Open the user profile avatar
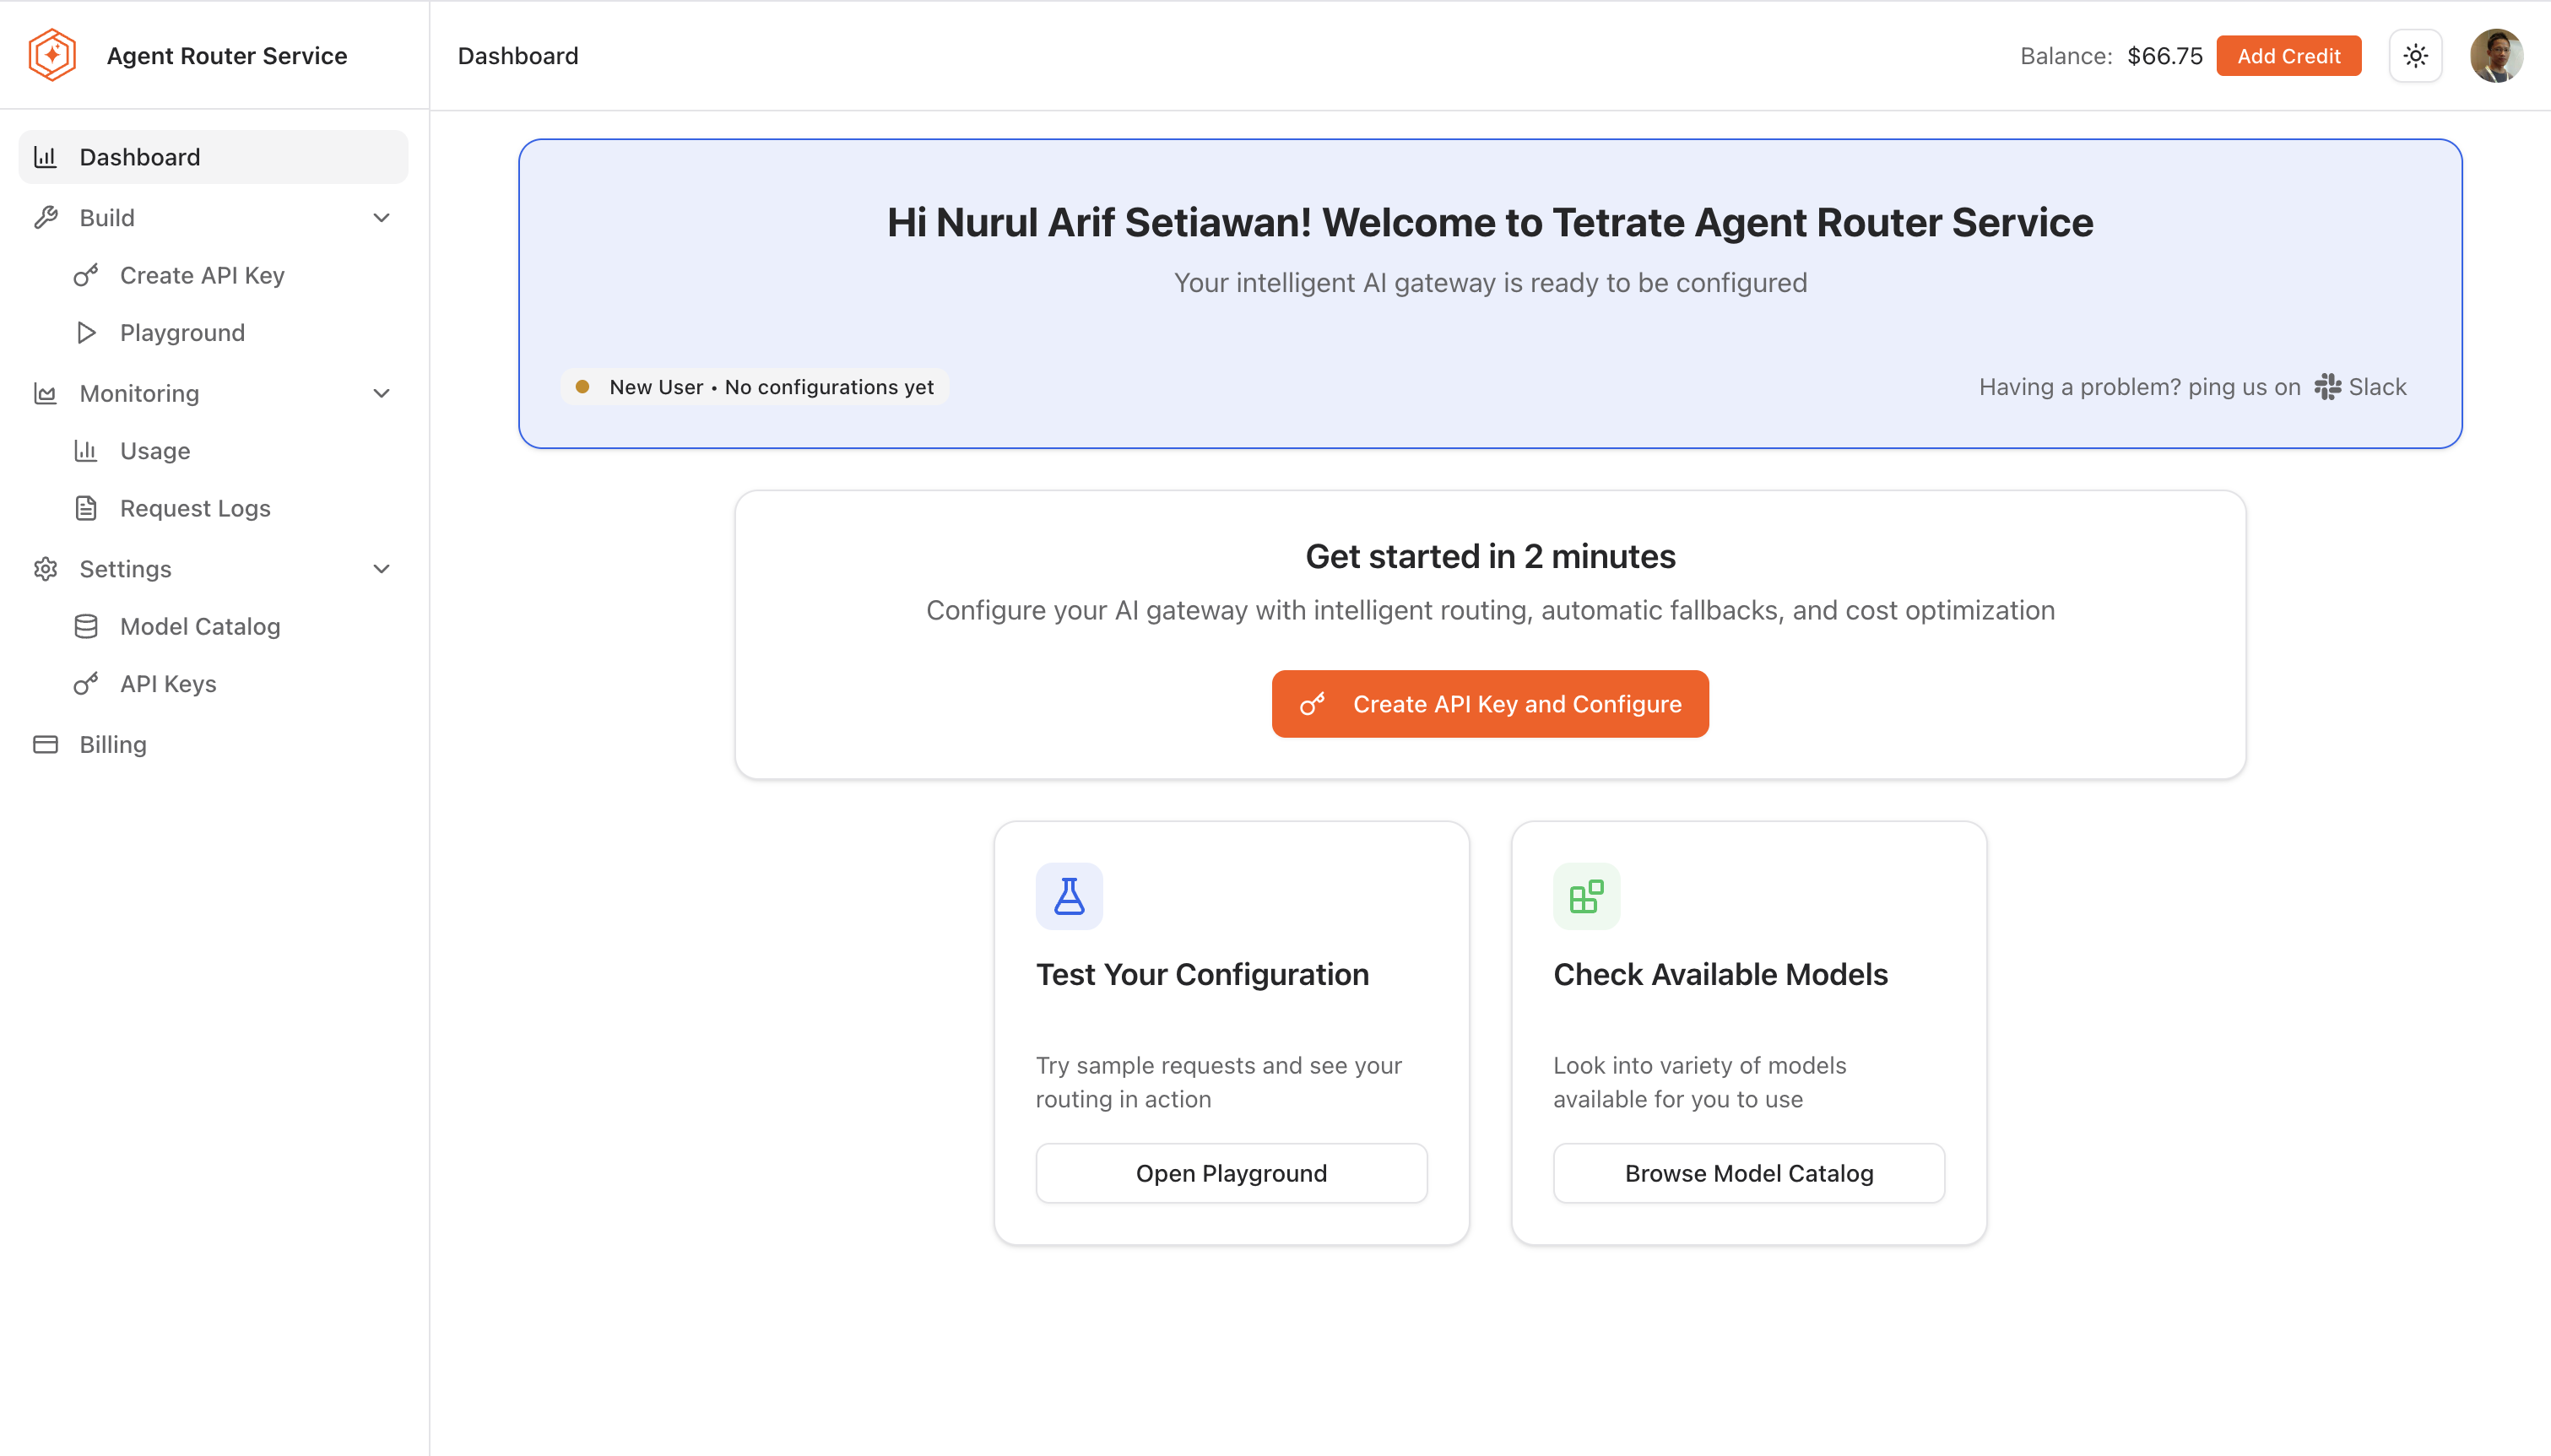The width and height of the screenshot is (2551, 1456). click(2499, 55)
